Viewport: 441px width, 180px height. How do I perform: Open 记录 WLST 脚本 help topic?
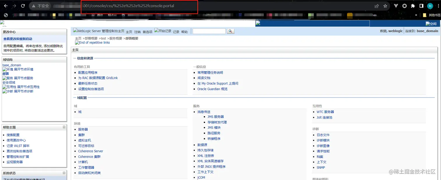coord(18,146)
